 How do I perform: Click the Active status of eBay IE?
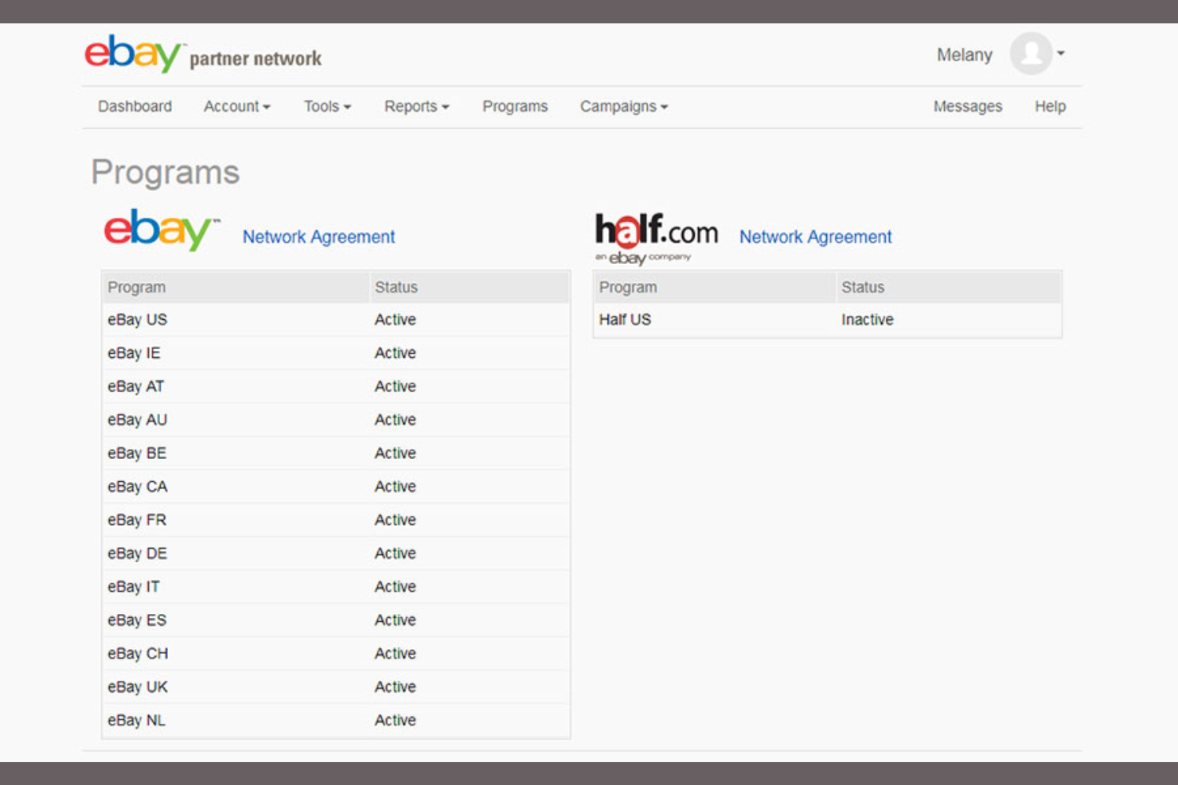[x=396, y=353]
